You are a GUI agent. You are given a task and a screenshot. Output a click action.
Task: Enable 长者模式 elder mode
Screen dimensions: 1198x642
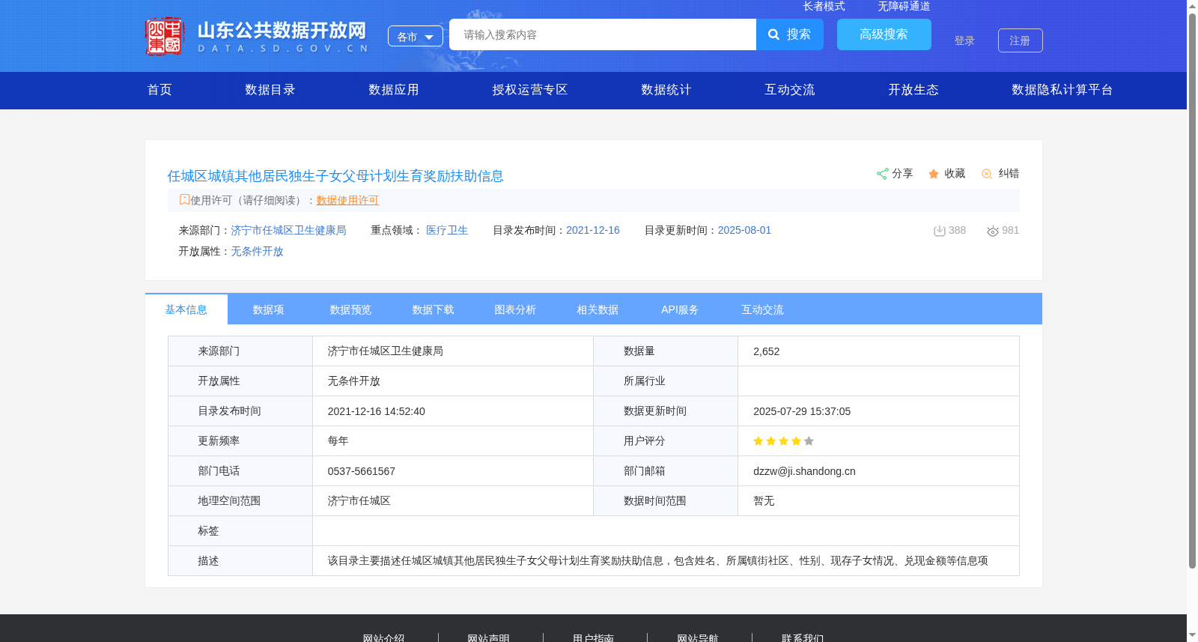tap(824, 6)
